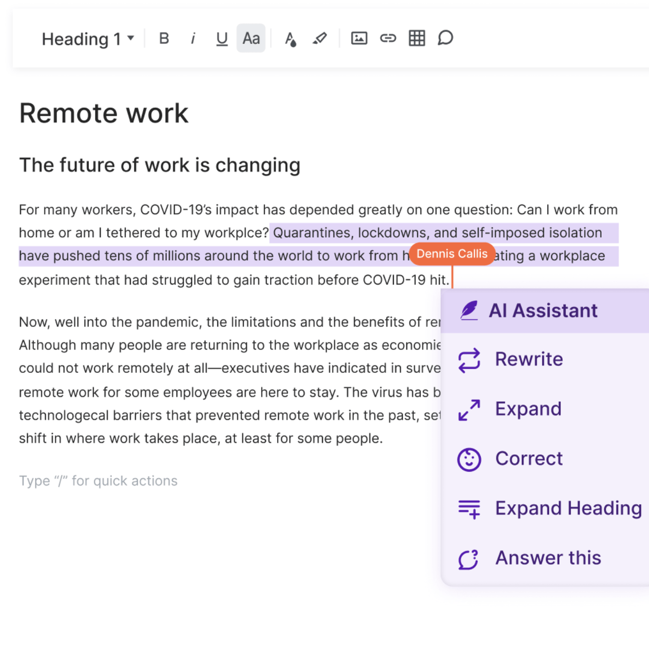The image size is (649, 665).
Task: Toggle bold formatting
Action: (164, 38)
